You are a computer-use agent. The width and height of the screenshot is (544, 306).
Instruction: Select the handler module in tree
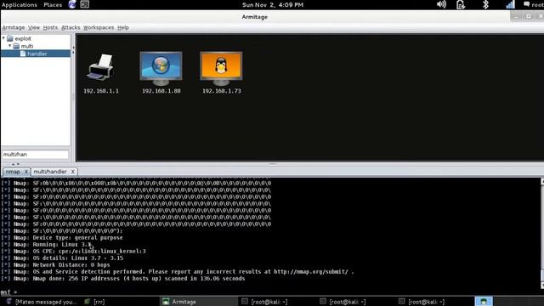pyautogui.click(x=36, y=54)
